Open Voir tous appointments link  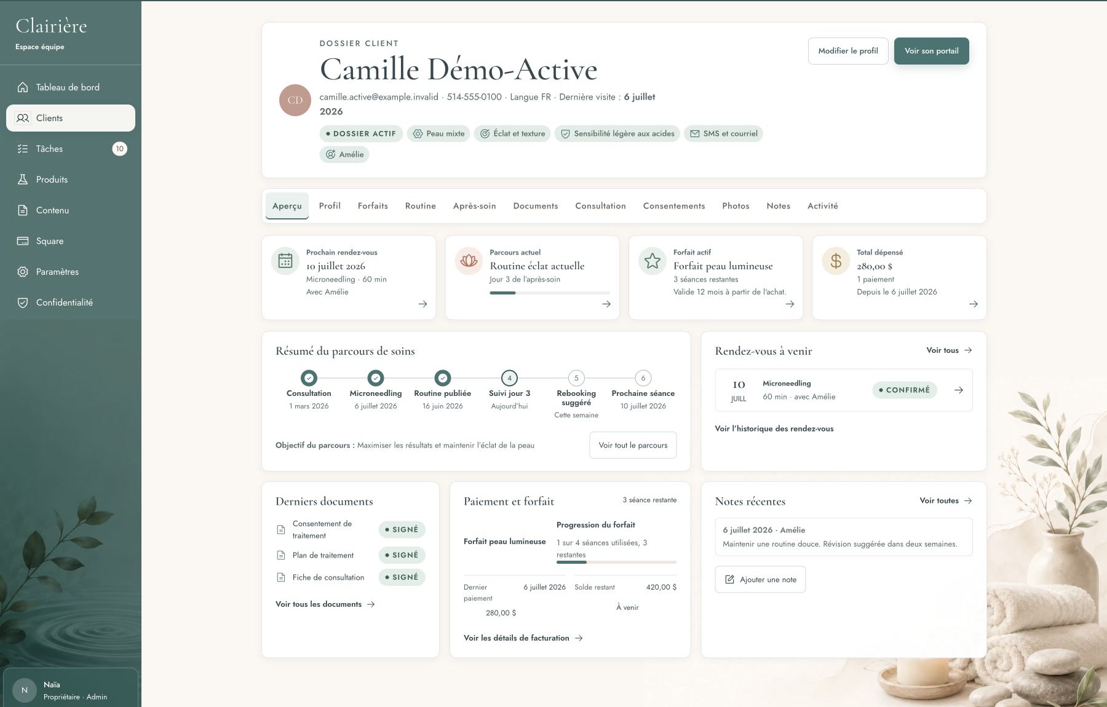949,350
